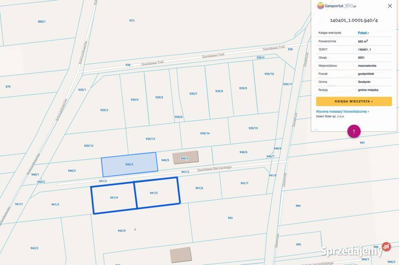Click the yellow Księga Wieczysta button

click(354, 101)
